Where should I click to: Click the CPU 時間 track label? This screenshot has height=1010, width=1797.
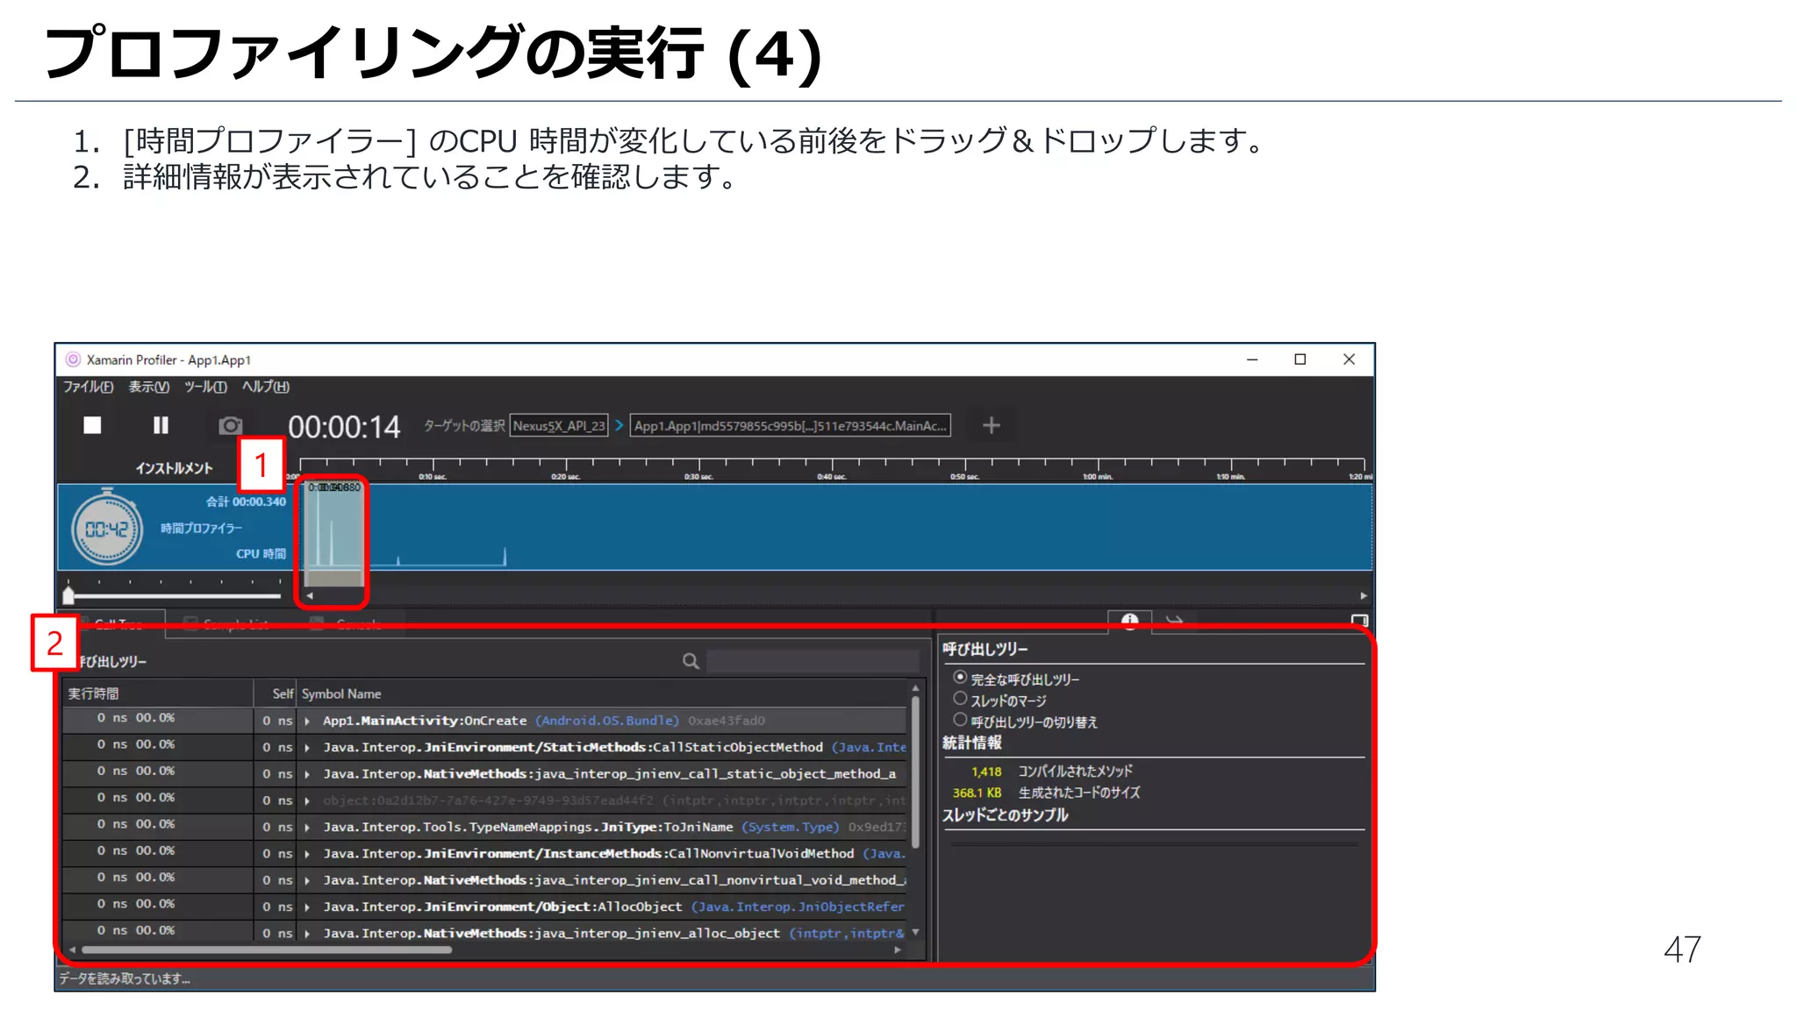point(261,554)
